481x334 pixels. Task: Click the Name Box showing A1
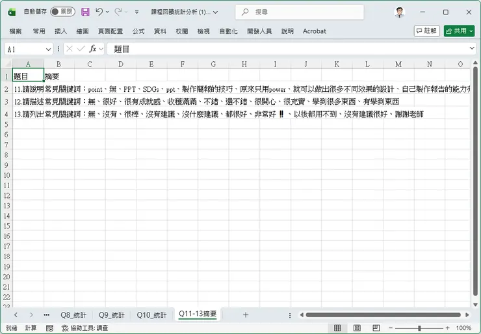click(25, 49)
